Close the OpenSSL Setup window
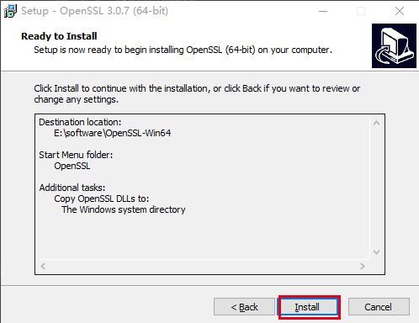 (400, 11)
